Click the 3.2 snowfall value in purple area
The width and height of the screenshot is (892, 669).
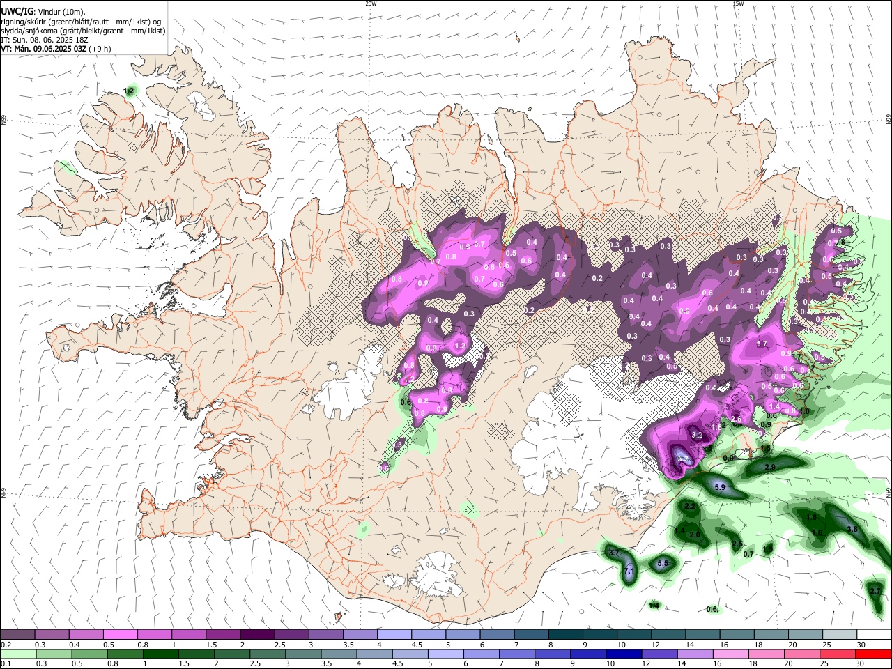pyautogui.click(x=697, y=434)
